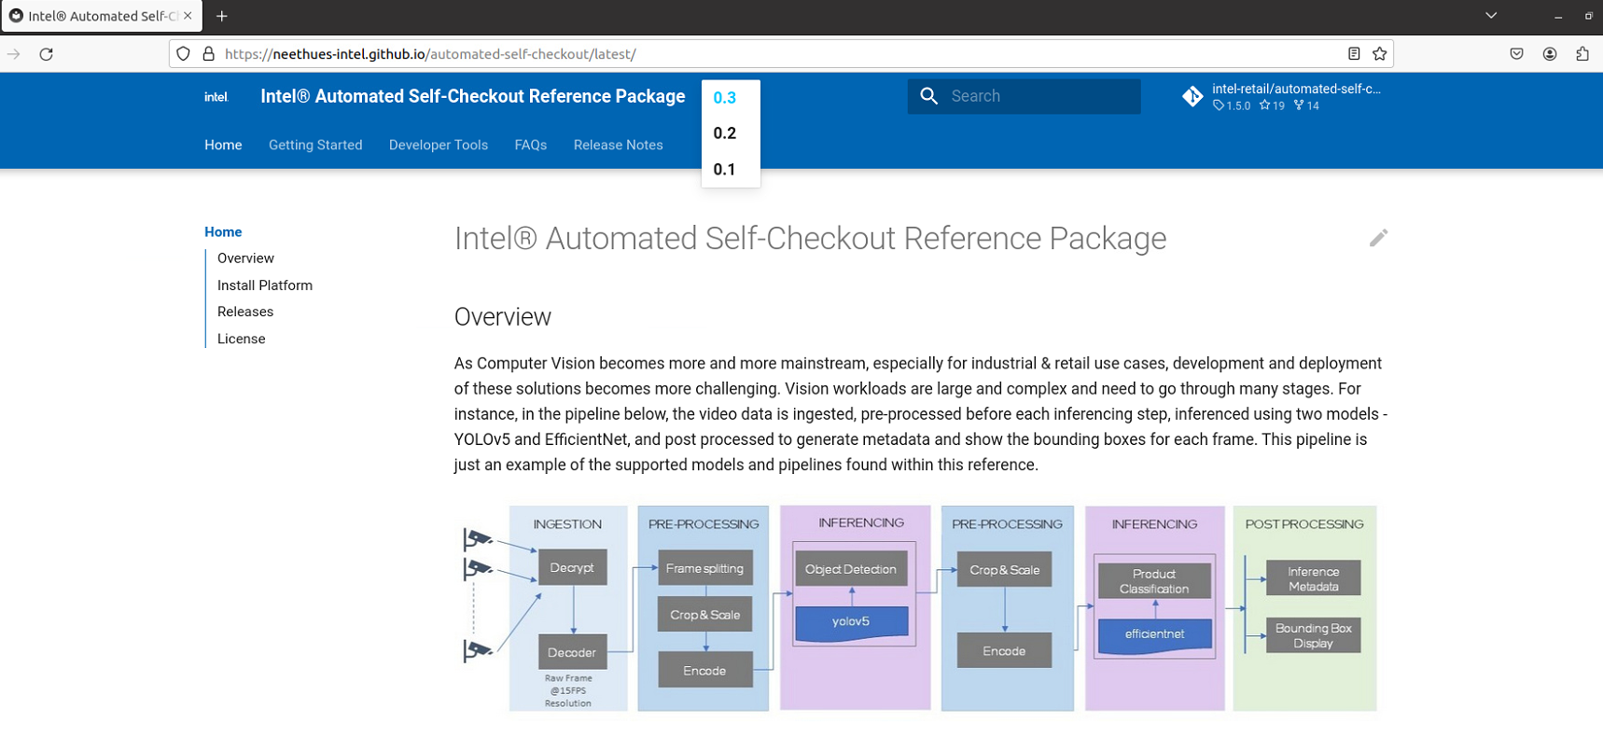
Task: Open the Pocket save icon
Action: (x=1516, y=54)
